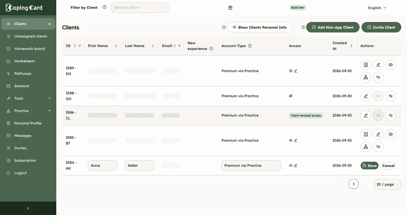The width and height of the screenshot is (407, 215).
Task: Open Unassigned clients in sidebar
Action: pyautogui.click(x=28, y=36)
